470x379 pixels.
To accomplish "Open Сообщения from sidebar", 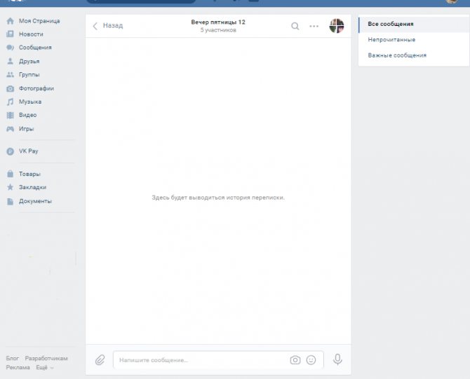I will click(35, 48).
